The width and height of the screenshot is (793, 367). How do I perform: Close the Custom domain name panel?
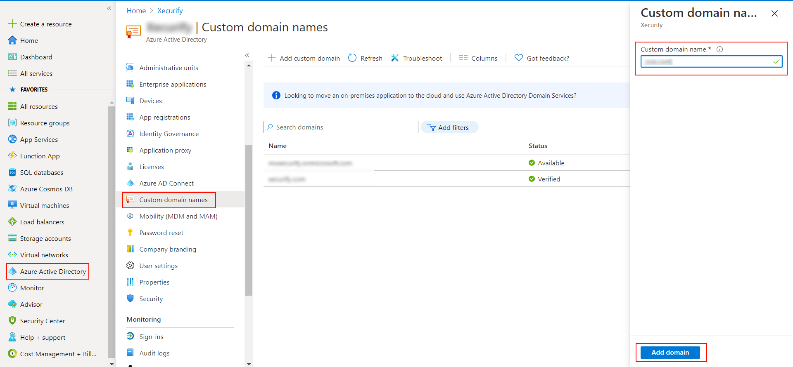click(x=774, y=14)
